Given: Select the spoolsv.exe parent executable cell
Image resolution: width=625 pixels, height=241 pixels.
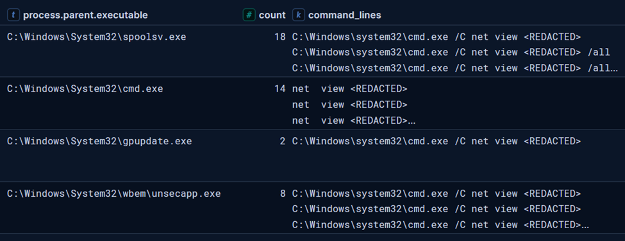Looking at the screenshot, I should 96,37.
